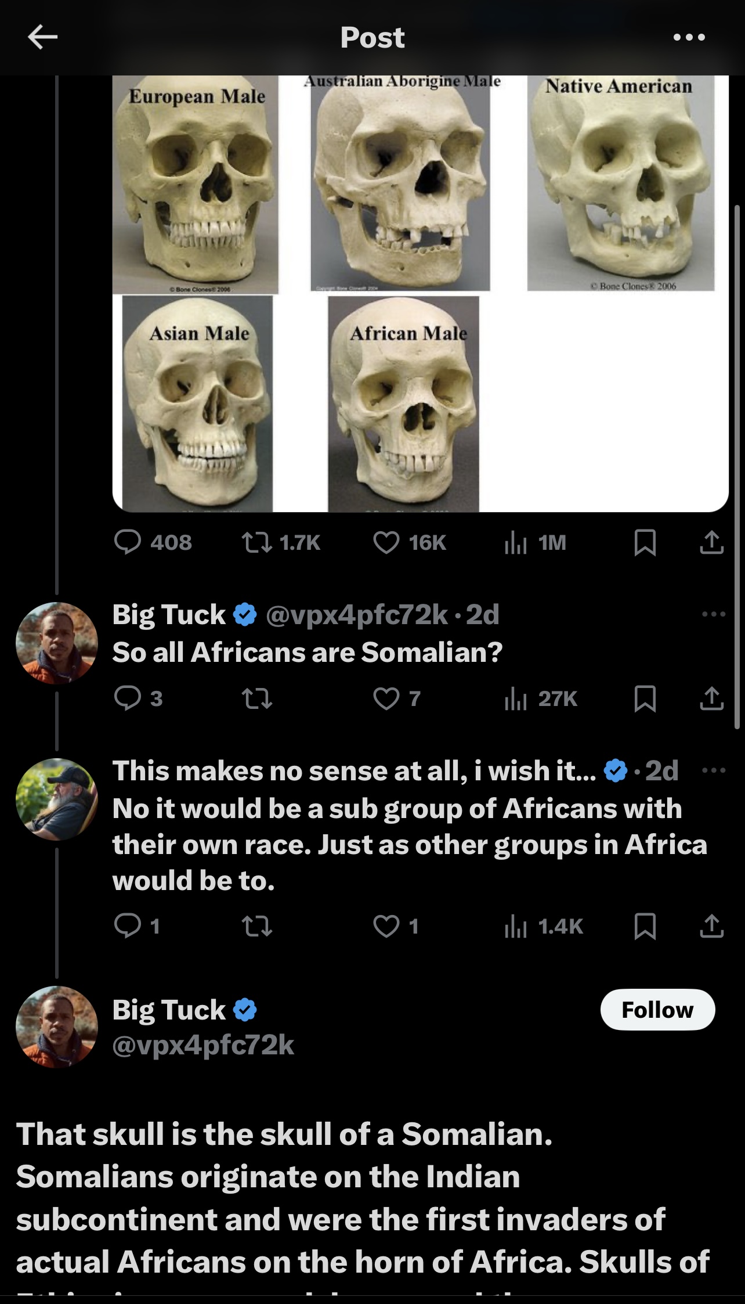Bookmark the "So all Africans are Somalian?" reply

tap(645, 698)
